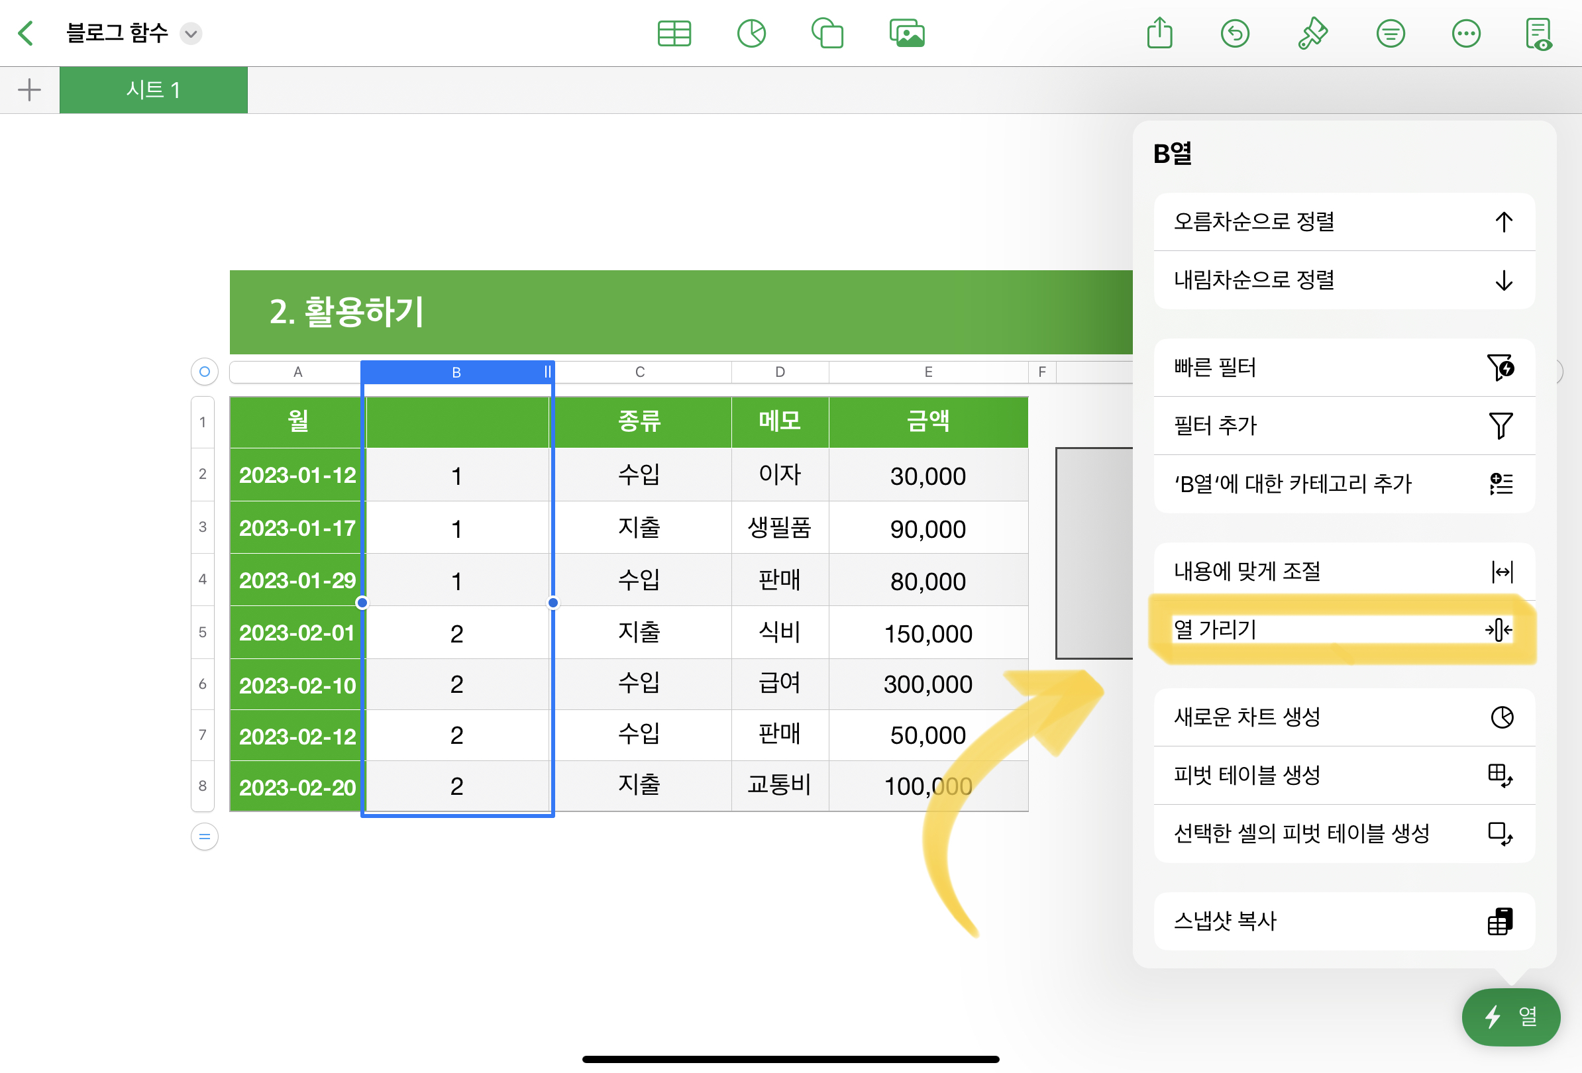Screen dimensions: 1582x1073
Task: Tap the column C header
Action: 640,372
